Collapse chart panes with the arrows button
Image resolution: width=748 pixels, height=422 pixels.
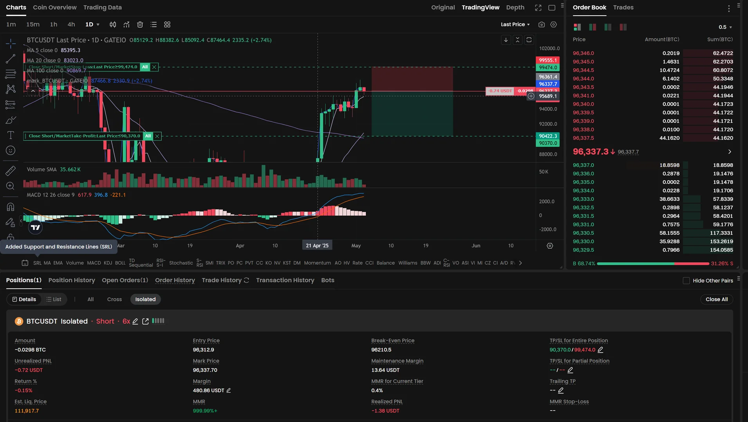click(x=517, y=40)
